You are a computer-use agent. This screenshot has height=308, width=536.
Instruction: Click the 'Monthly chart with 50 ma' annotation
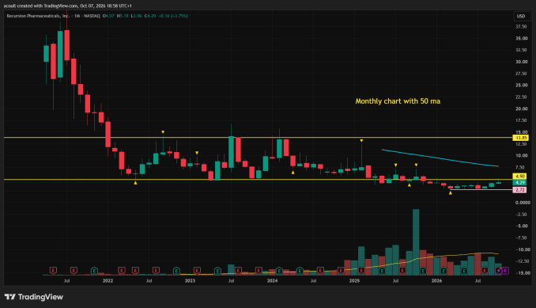[398, 101]
